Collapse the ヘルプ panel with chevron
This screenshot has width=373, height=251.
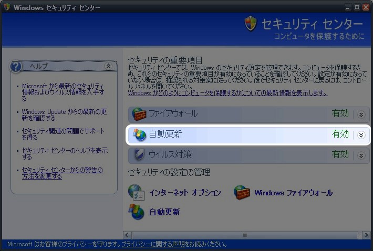pos(108,66)
